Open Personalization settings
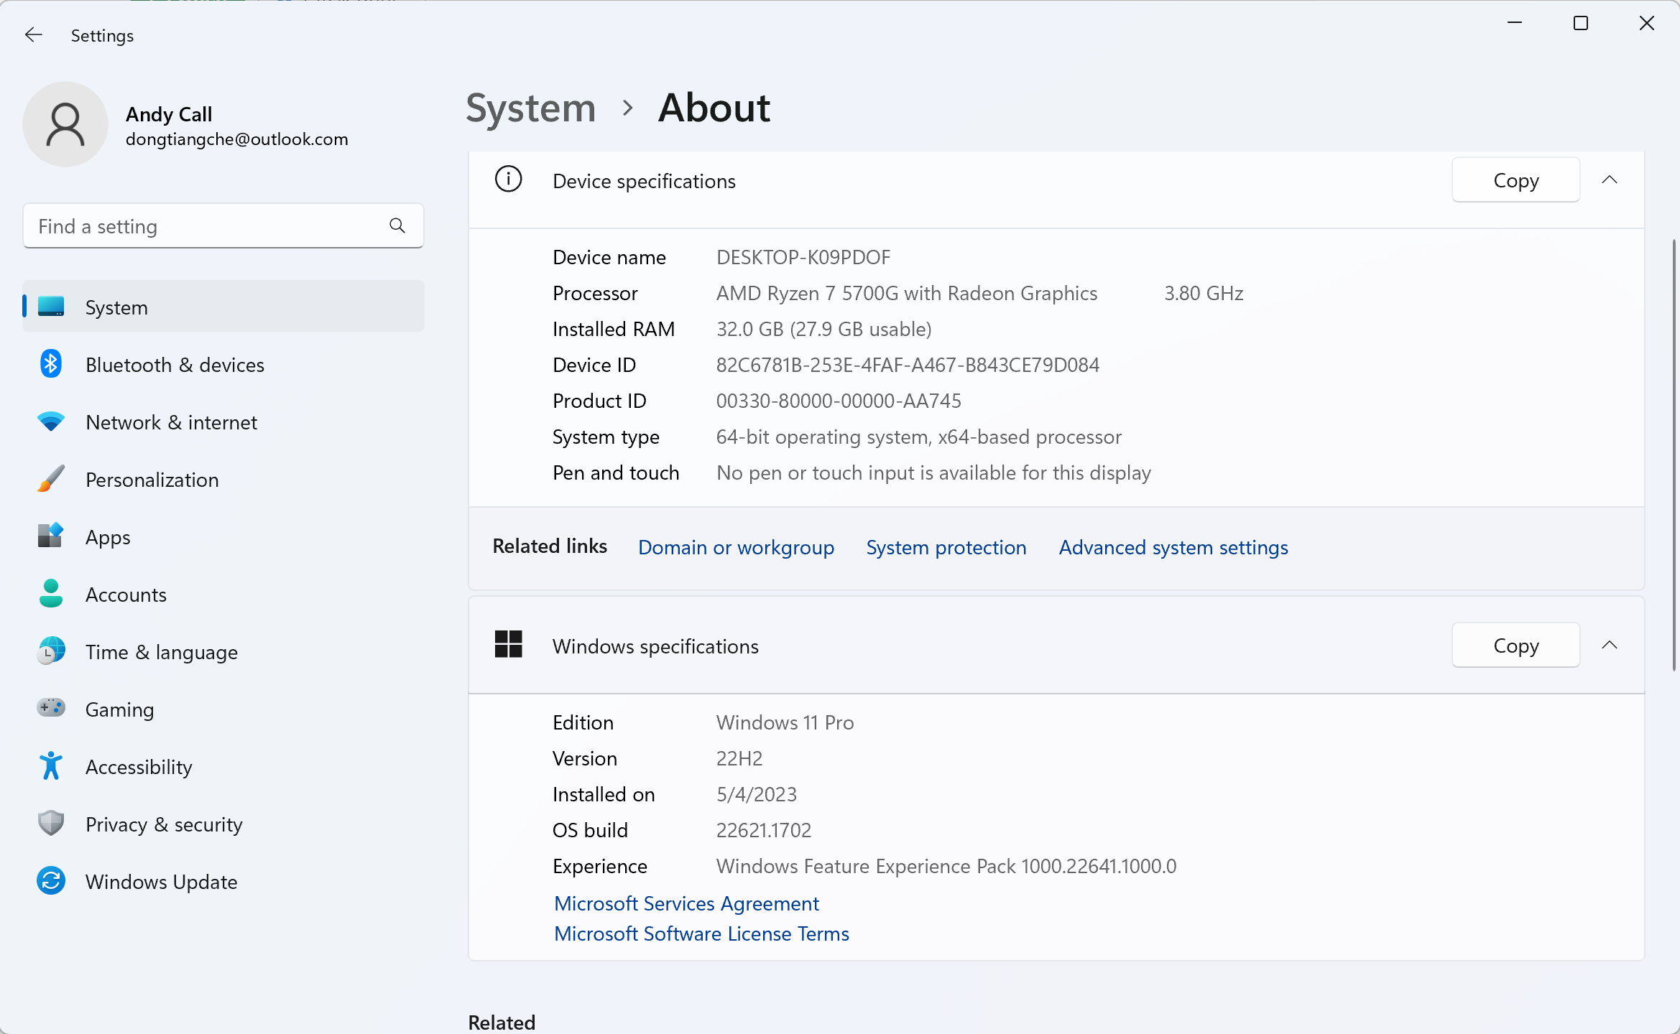Screen dimensions: 1680x1034 point(152,479)
